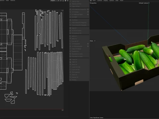The height and width of the screenshot is (119, 159).
Task: Click the Boundary to Quad icon
Action: pos(71,57)
